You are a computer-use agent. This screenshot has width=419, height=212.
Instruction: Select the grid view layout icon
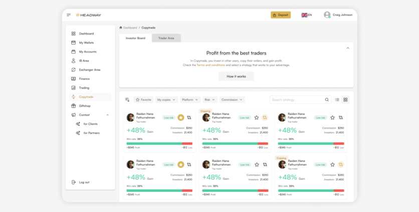(345, 99)
